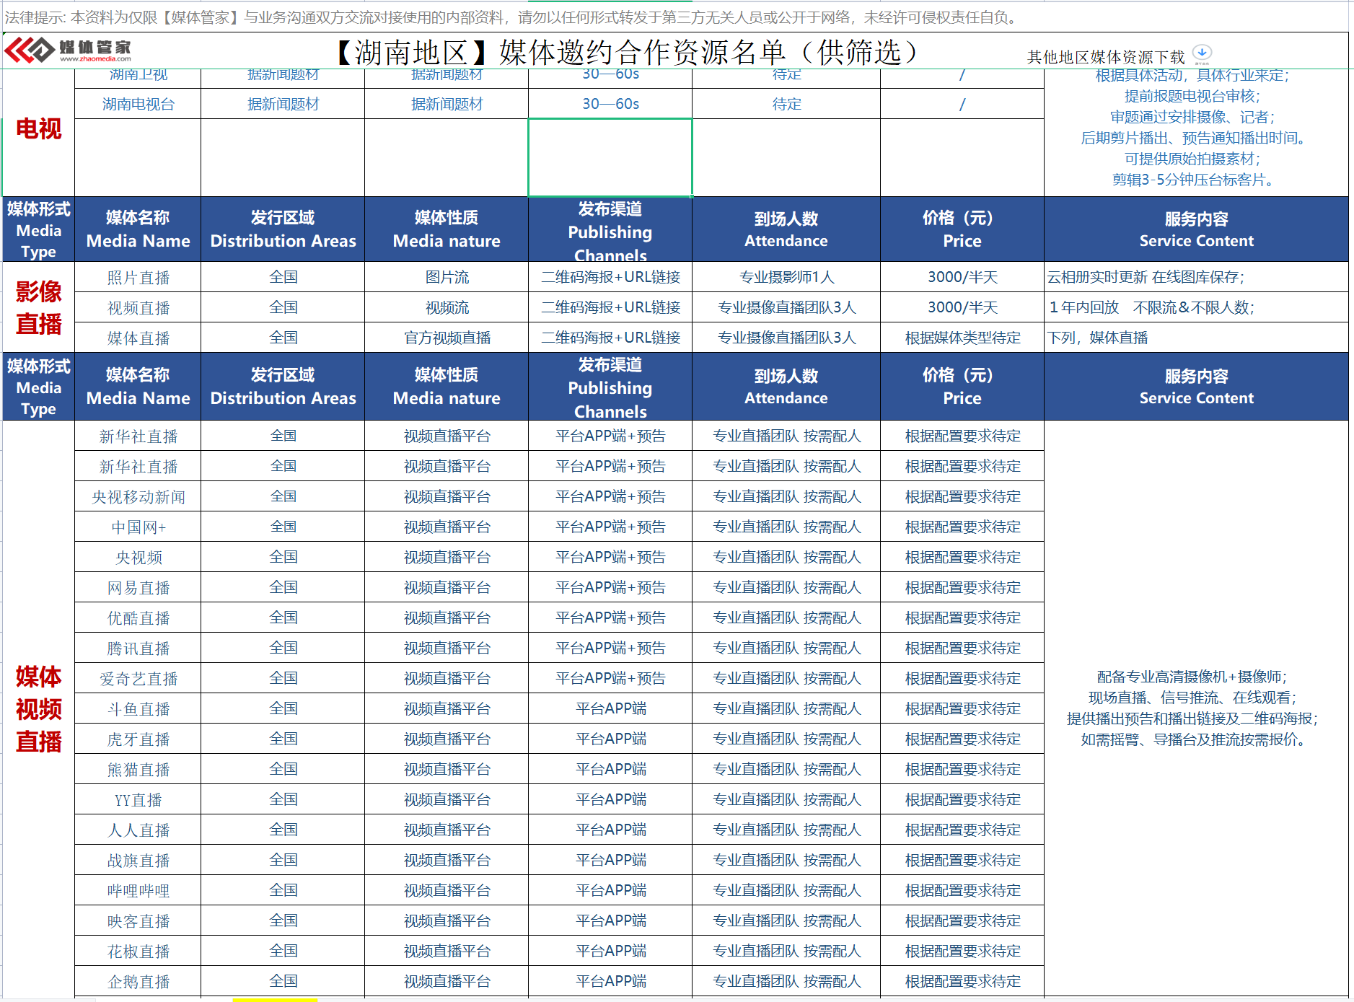Image resolution: width=1354 pixels, height=1002 pixels.
Task: Click the 云相册实时更新 在线图库保存 cell
Action: (x=1196, y=277)
